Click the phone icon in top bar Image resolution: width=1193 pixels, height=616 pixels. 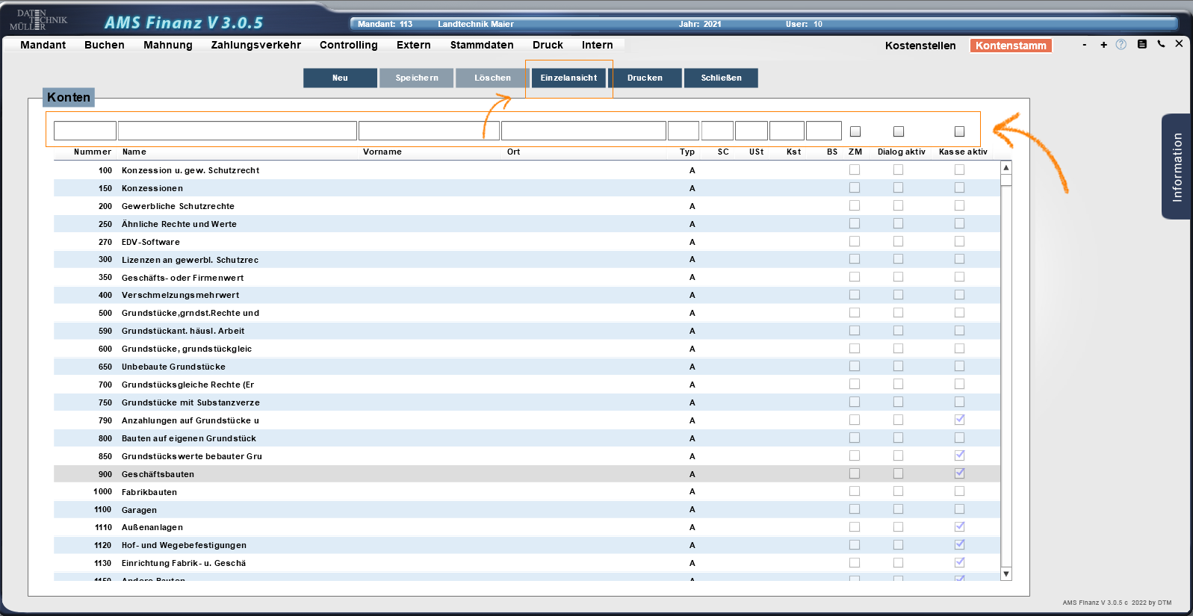[1161, 44]
